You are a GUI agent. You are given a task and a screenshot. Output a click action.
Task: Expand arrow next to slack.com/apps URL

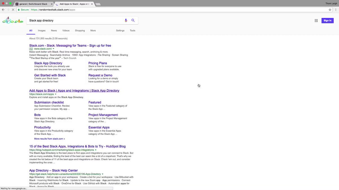[x=56, y=94]
